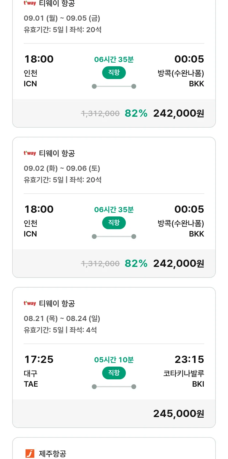Tap the 직항 badge on the Daegu flight
This screenshot has width=228, height=459.
click(114, 373)
